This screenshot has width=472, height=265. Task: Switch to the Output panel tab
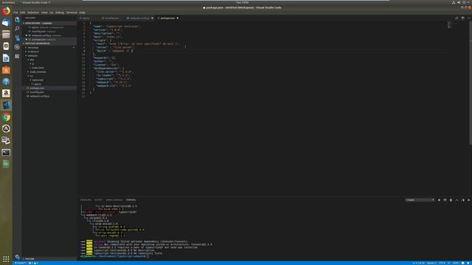point(98,199)
